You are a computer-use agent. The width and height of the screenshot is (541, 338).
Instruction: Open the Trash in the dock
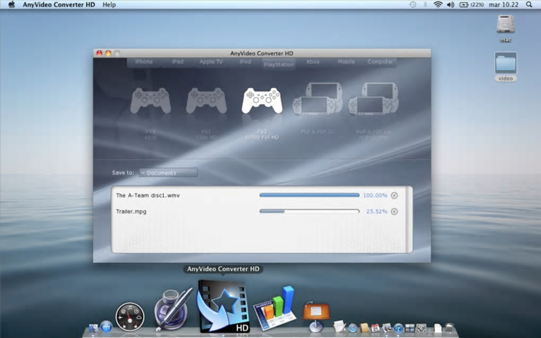449,328
